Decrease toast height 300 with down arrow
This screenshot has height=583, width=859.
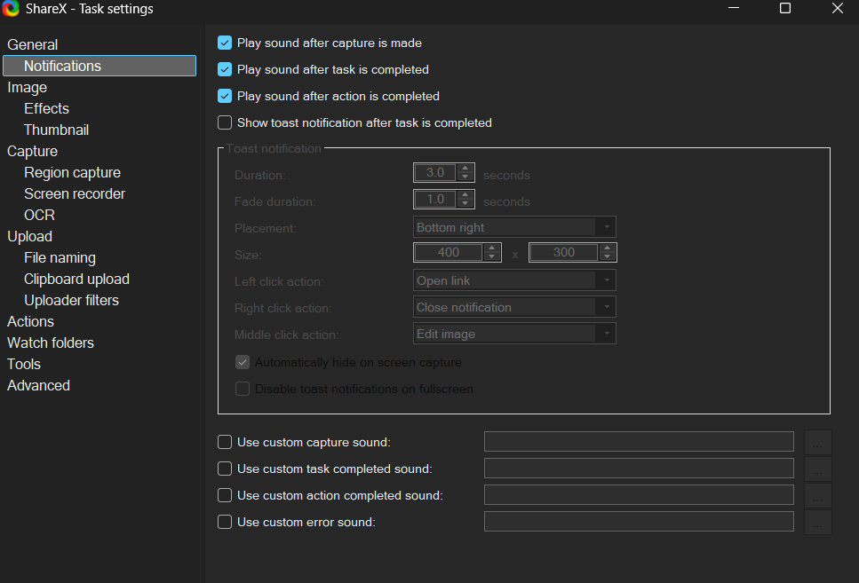[x=607, y=256]
